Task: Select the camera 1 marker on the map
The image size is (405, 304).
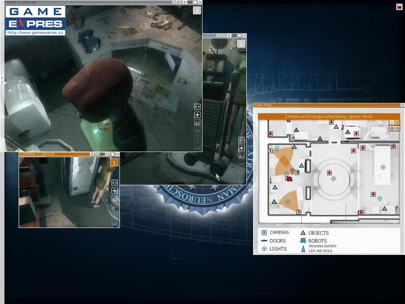Action: [271, 150]
